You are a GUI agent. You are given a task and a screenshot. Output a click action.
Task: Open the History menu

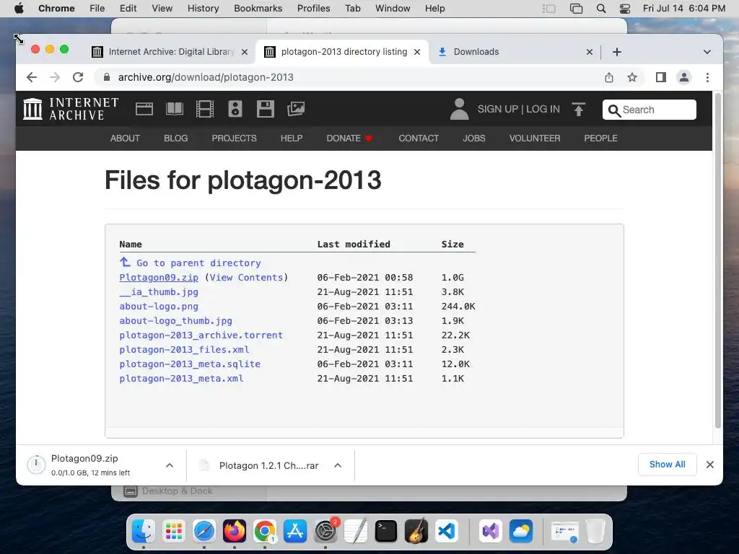pos(203,9)
